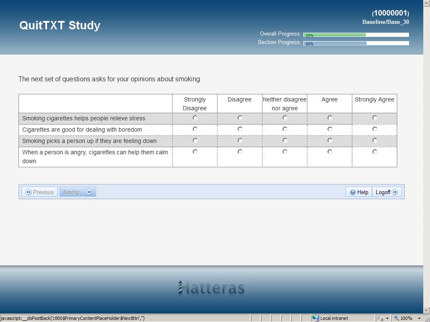Click the scrollbar down arrow
This screenshot has height=322, width=430.
click(427, 310)
